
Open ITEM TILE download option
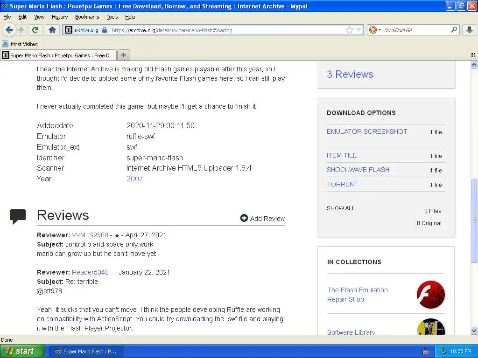(x=342, y=155)
